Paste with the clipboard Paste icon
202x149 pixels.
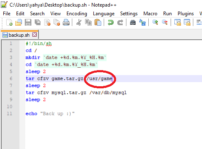98,22
